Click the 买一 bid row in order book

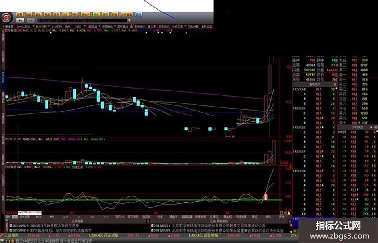tap(354, 80)
